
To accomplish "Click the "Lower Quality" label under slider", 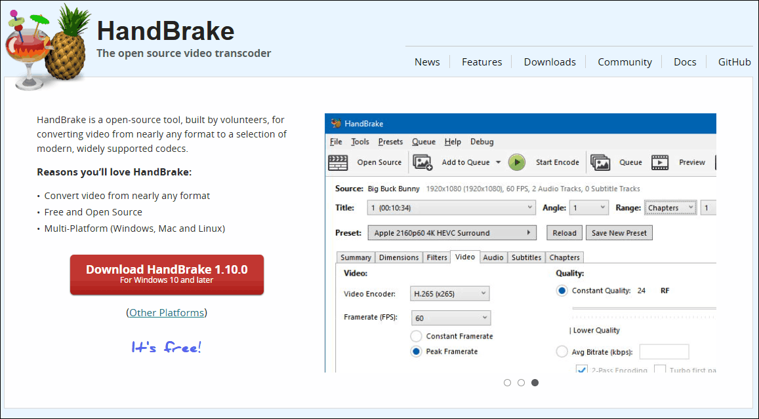I will [x=596, y=330].
